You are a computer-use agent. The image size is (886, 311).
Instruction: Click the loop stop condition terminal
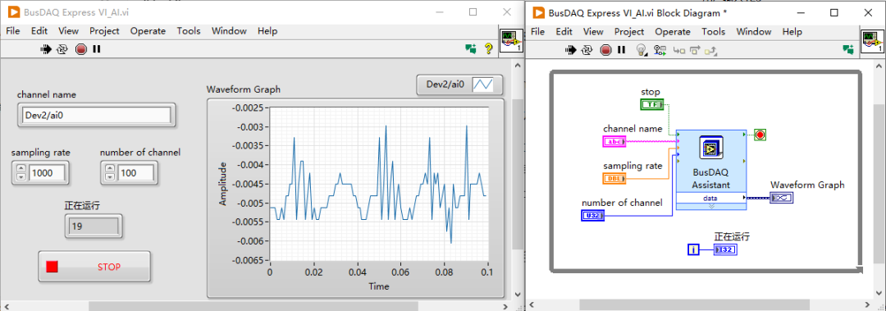tap(760, 135)
